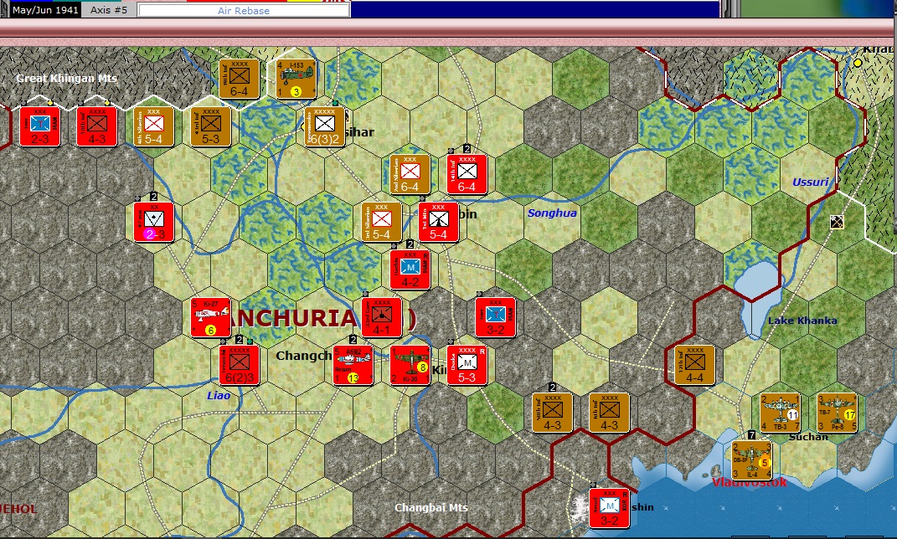Image resolution: width=897 pixels, height=539 pixels.
Task: Click the Changbai Mts label
Action: pos(431,507)
